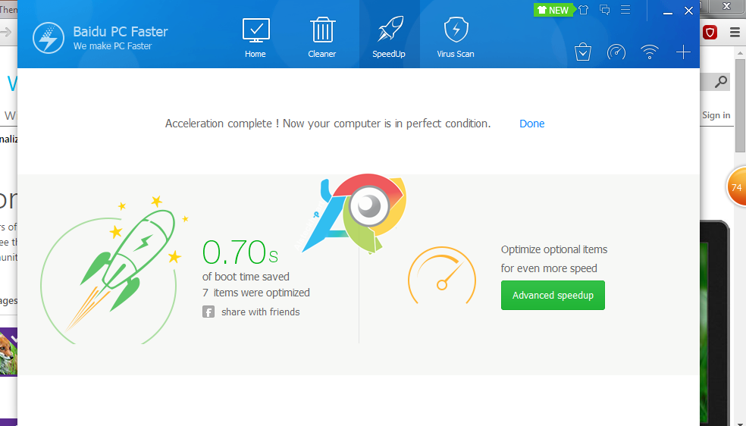Open the hamburger menu in Baidu title bar

tap(625, 10)
